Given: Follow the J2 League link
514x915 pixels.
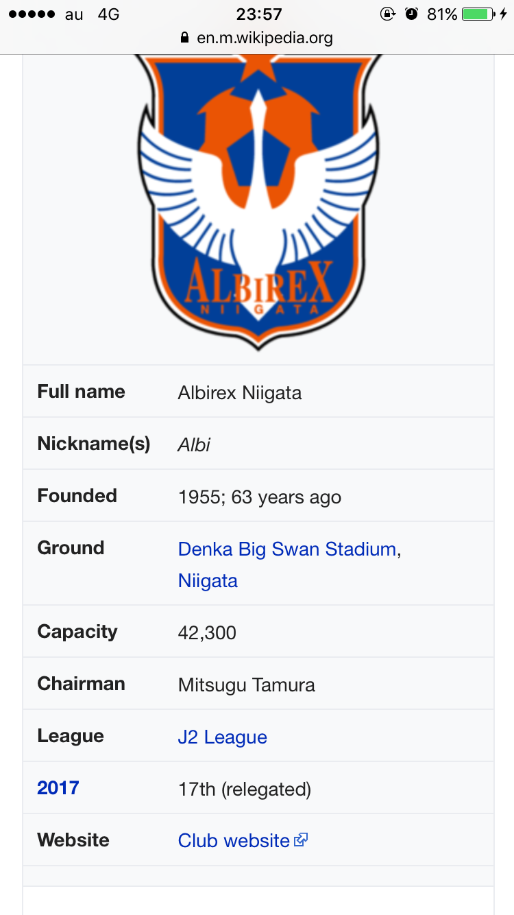Looking at the screenshot, I should point(223,737).
